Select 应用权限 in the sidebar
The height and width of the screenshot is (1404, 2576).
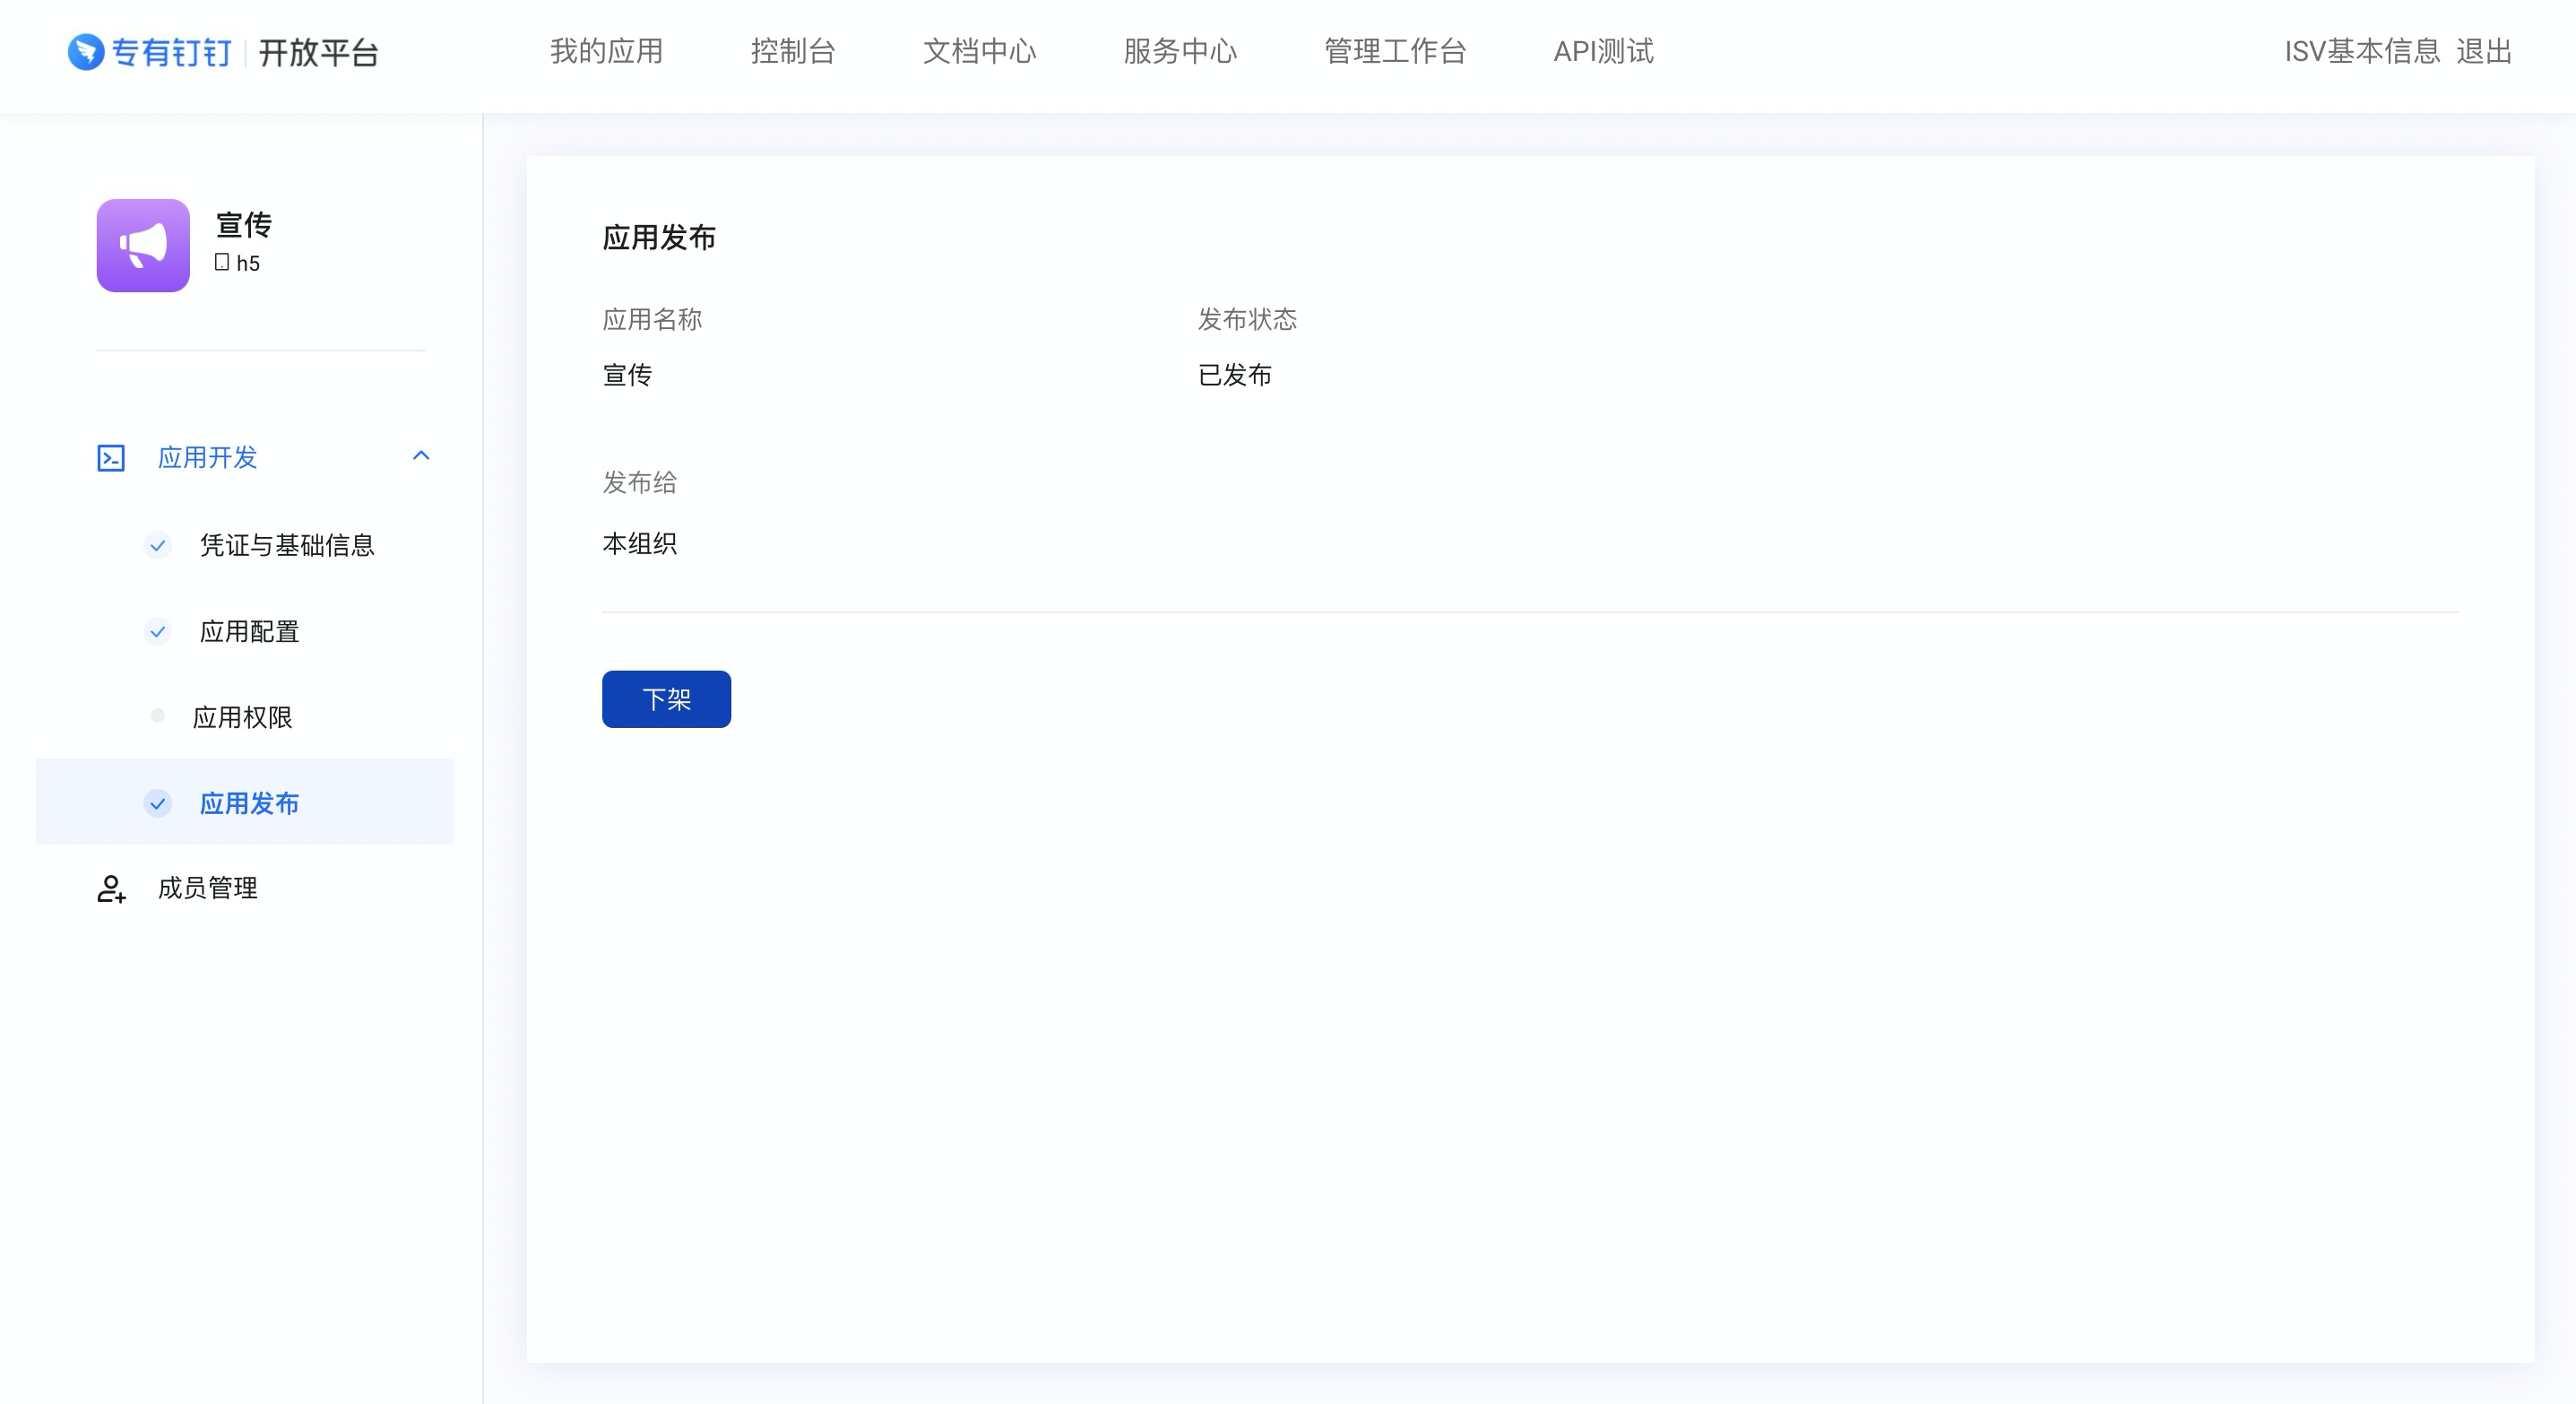point(243,717)
